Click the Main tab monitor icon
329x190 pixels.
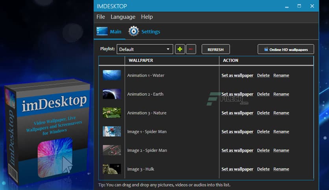point(102,31)
